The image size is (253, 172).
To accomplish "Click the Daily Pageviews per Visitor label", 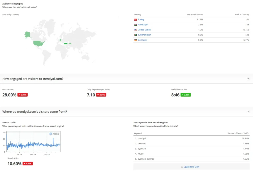I will click(98, 89).
